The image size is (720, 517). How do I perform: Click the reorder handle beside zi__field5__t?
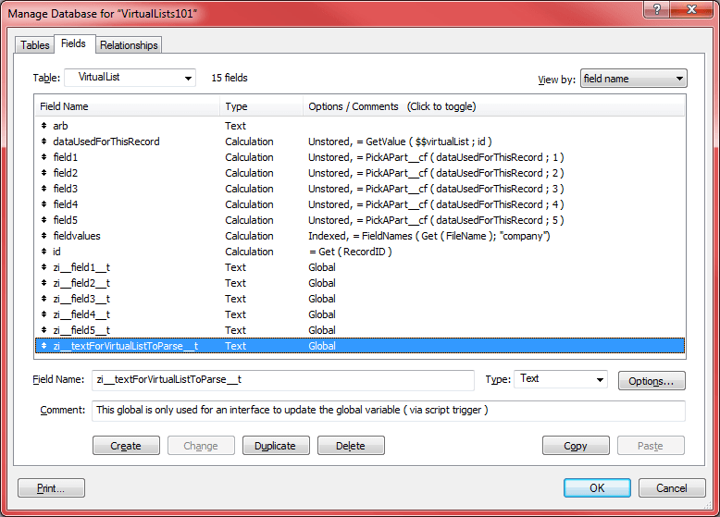43,330
